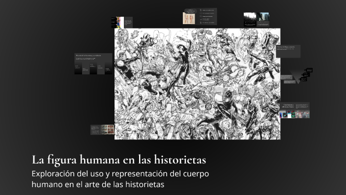Open the 'Historia de las historietas y su evolución' topic

pyautogui.click(x=93, y=64)
